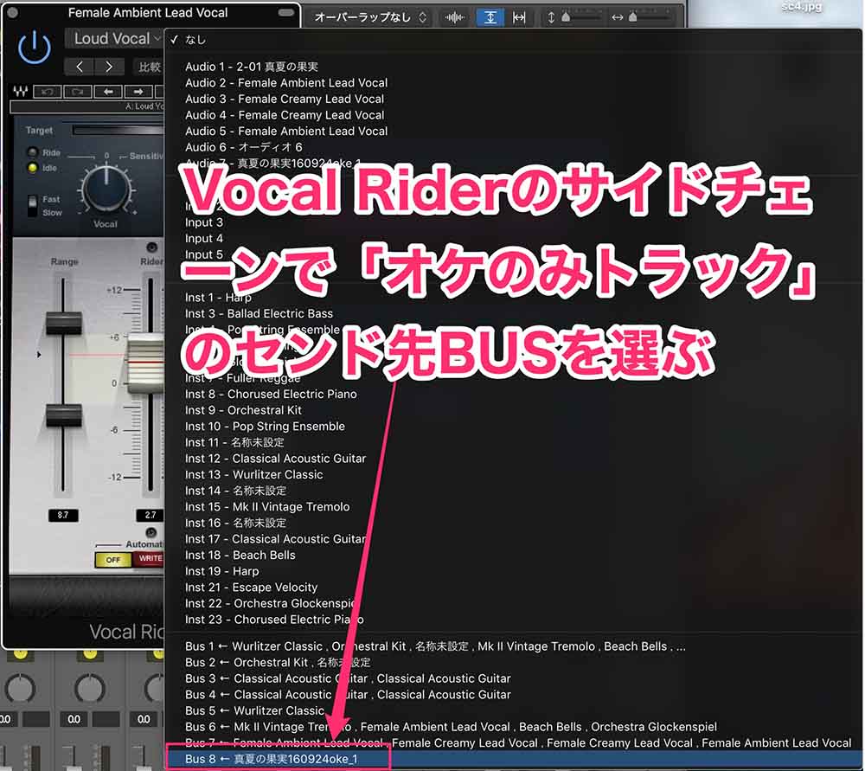
Task: Click the 比較 compare button
Action: point(149,67)
